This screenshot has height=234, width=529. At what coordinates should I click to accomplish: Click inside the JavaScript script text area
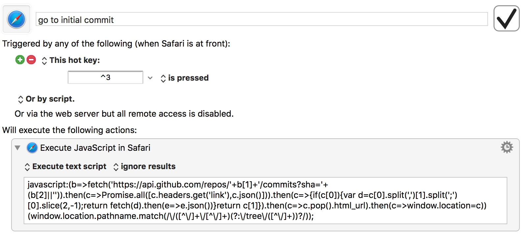tap(265, 200)
